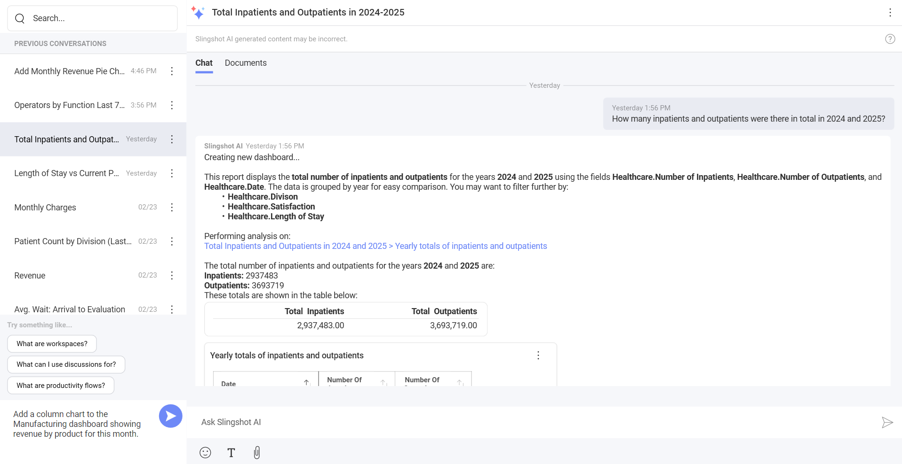This screenshot has height=464, width=902.
Task: Open options for Operators by Function conversation
Action: [x=172, y=105]
